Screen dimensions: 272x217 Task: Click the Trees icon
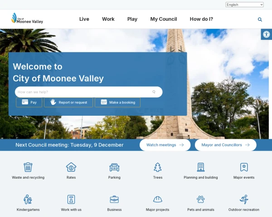click(x=158, y=167)
